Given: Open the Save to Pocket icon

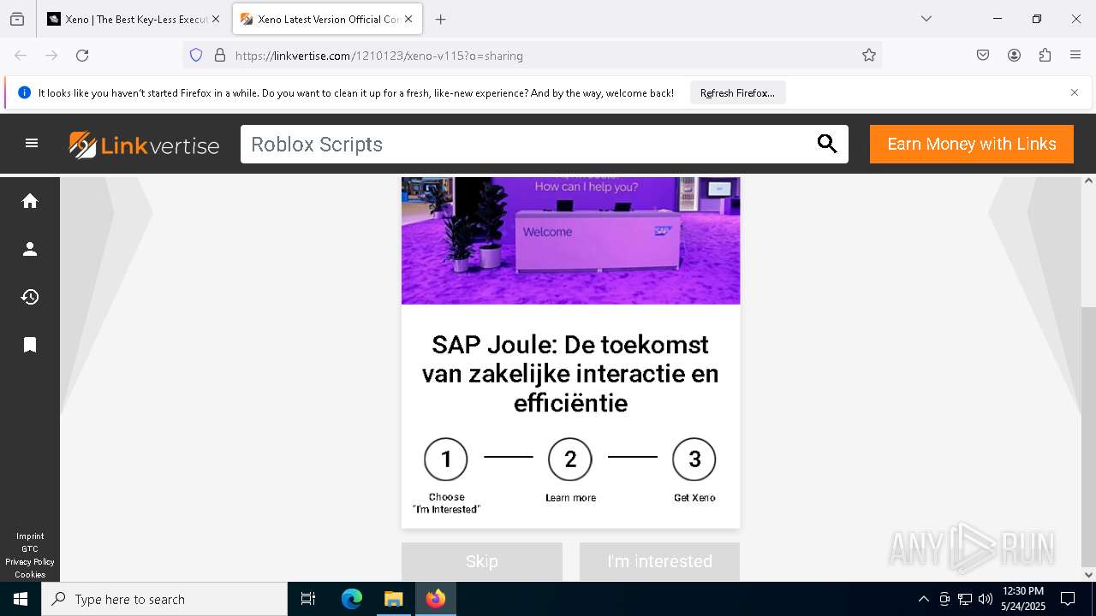Looking at the screenshot, I should (x=983, y=56).
